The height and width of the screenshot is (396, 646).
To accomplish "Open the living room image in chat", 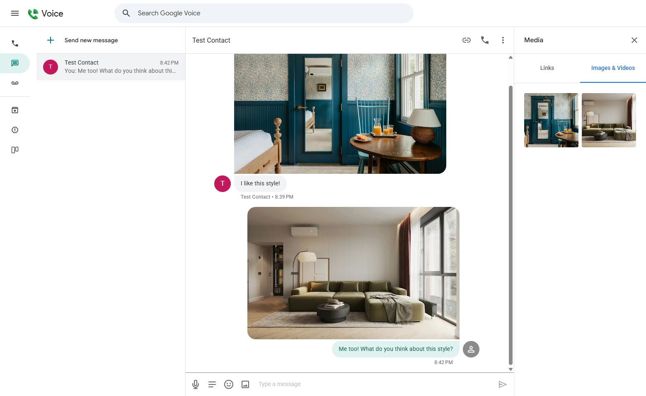I will click(x=353, y=273).
